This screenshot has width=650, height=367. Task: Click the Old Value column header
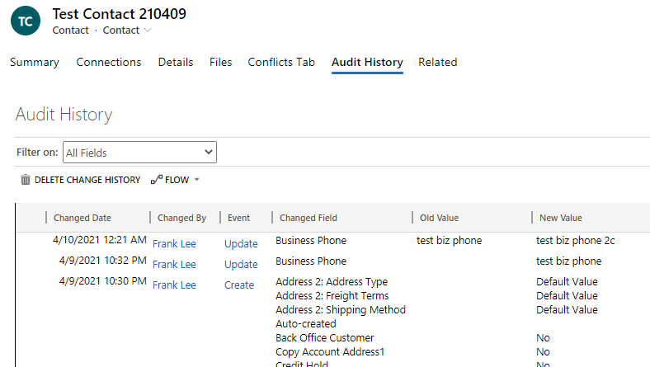point(439,218)
